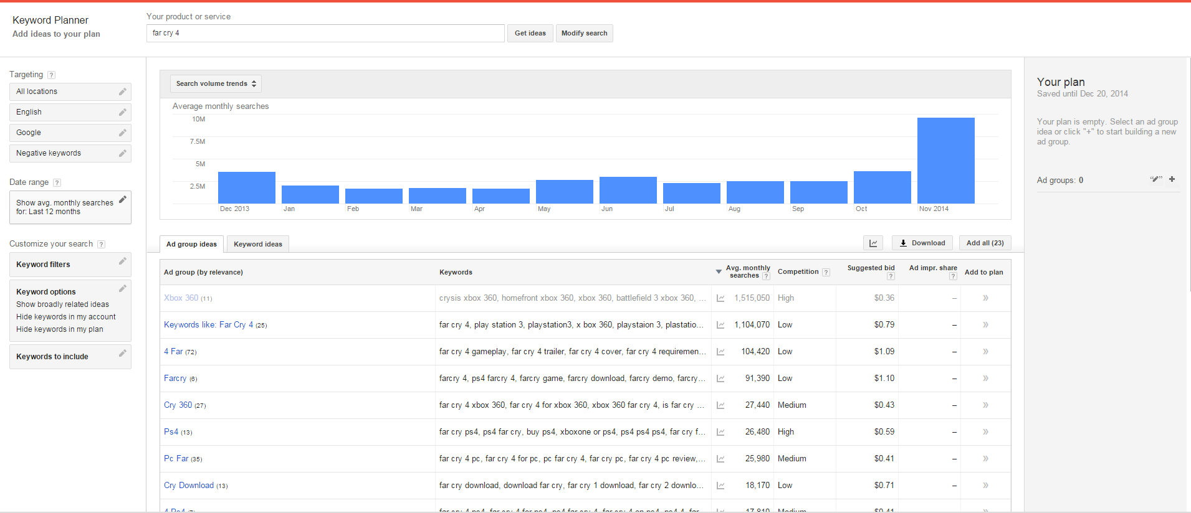Toggle chart view icon button
Screen dimensions: 1191x513
(873, 243)
